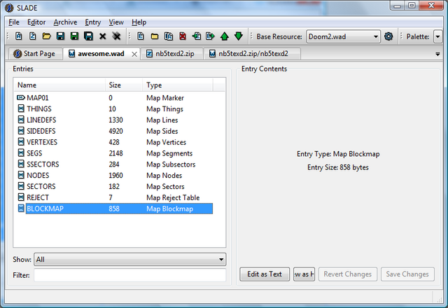
Task: Click the size value 1960
Action: (x=115, y=175)
